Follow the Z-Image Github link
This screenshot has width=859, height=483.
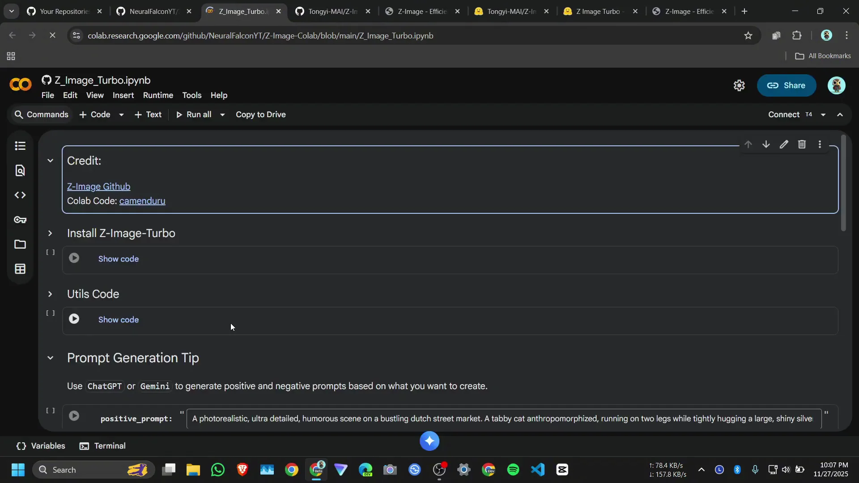98,186
